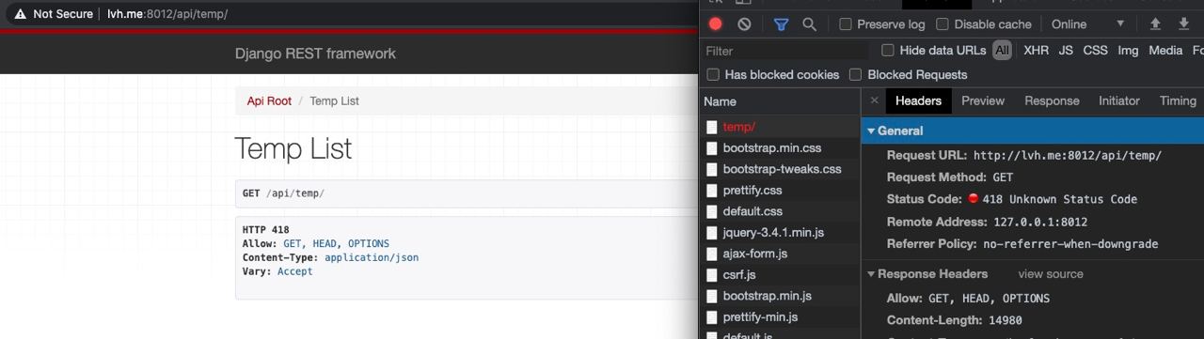This screenshot has width=1204, height=339.
Task: Click the application/json content type text
Action: (372, 257)
